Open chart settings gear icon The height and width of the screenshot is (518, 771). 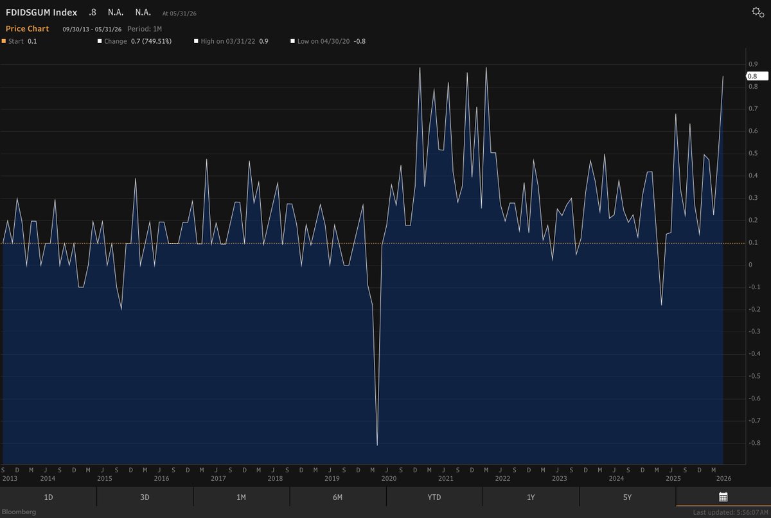758,13
